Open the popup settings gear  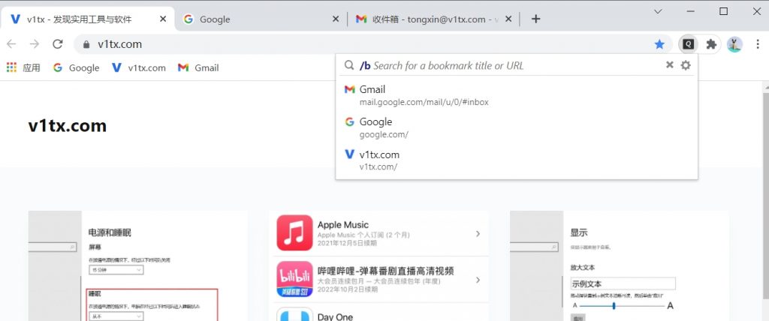point(686,64)
